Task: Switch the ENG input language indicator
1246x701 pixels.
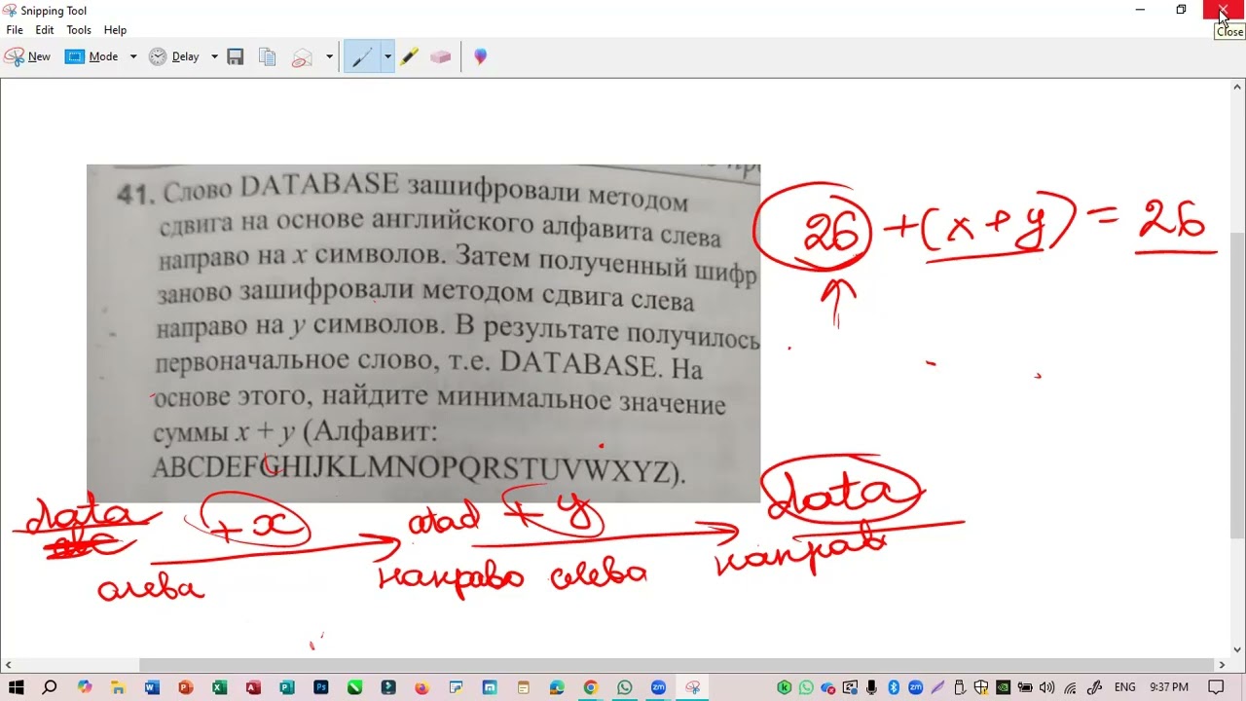Action: [x=1124, y=687]
